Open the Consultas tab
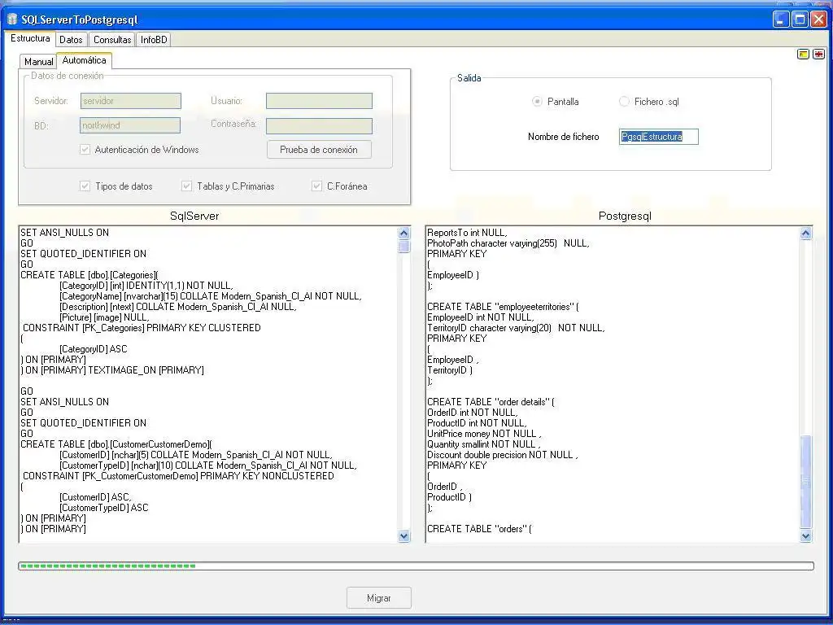 [x=112, y=40]
